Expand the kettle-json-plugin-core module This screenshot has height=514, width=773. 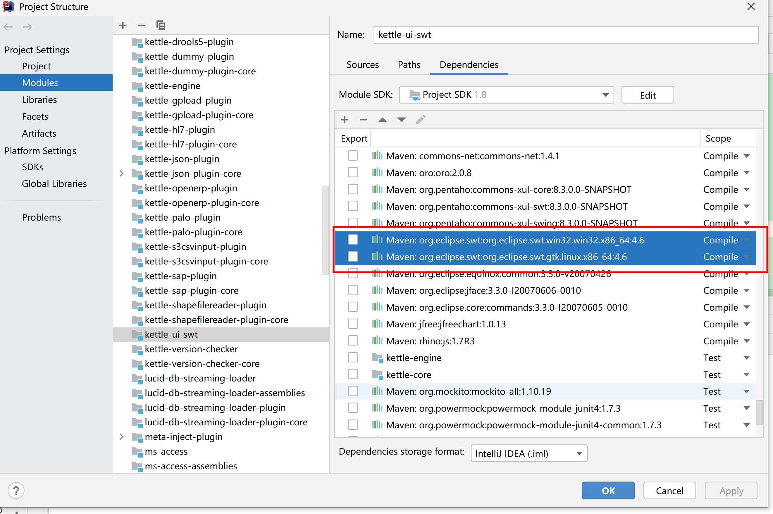click(x=122, y=173)
